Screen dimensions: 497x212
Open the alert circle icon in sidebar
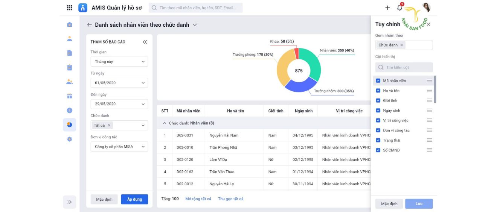pyautogui.click(x=69, y=111)
